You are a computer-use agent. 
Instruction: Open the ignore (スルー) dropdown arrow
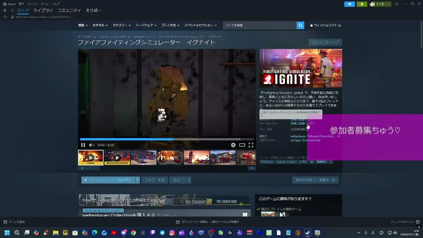coord(189,180)
